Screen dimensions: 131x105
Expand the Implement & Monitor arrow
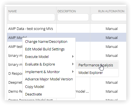pos(73,71)
